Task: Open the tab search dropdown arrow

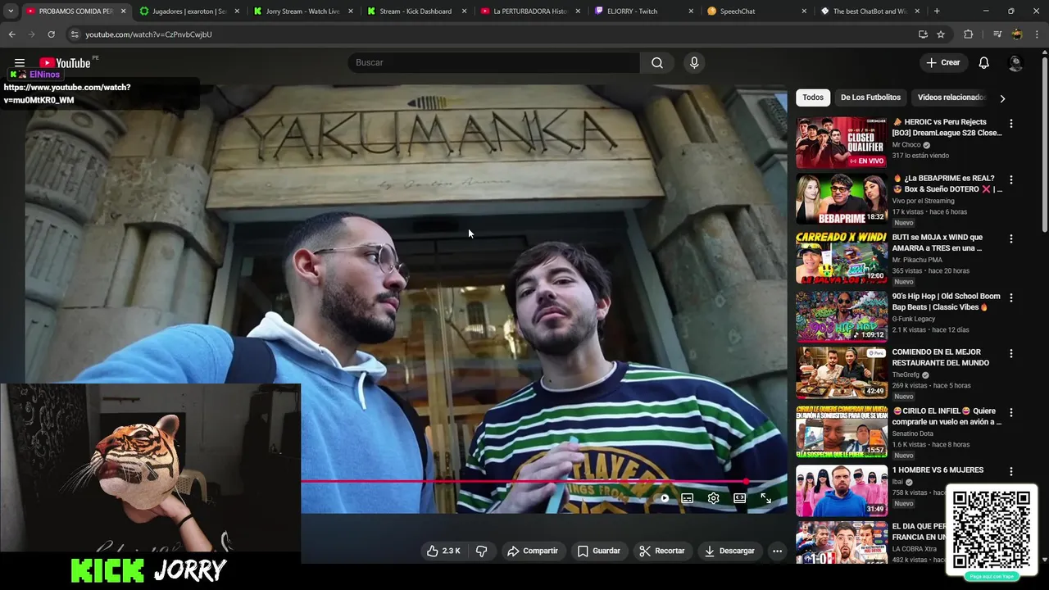Action: coord(11,11)
